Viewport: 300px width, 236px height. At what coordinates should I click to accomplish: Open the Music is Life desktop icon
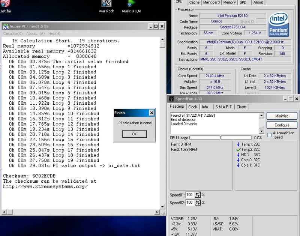coord(132,6)
